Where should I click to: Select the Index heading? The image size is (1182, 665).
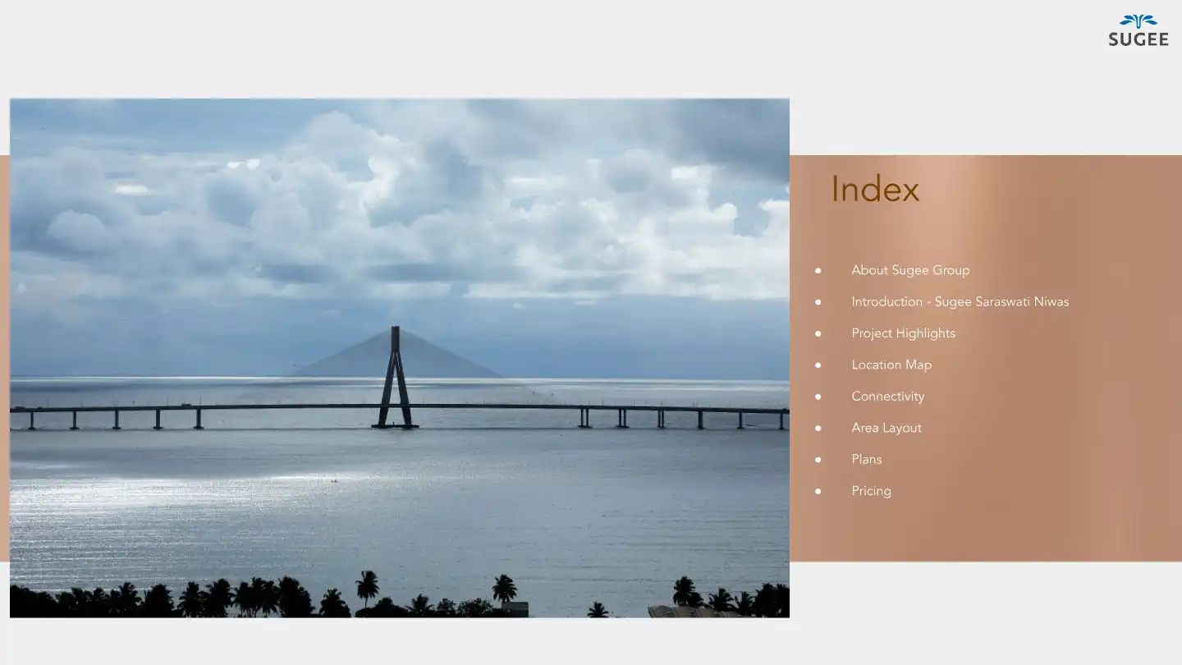(874, 190)
